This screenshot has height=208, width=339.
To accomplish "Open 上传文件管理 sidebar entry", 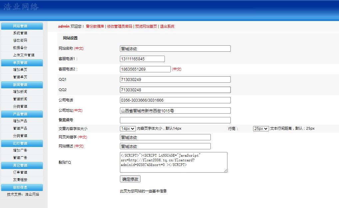I will [24, 55].
